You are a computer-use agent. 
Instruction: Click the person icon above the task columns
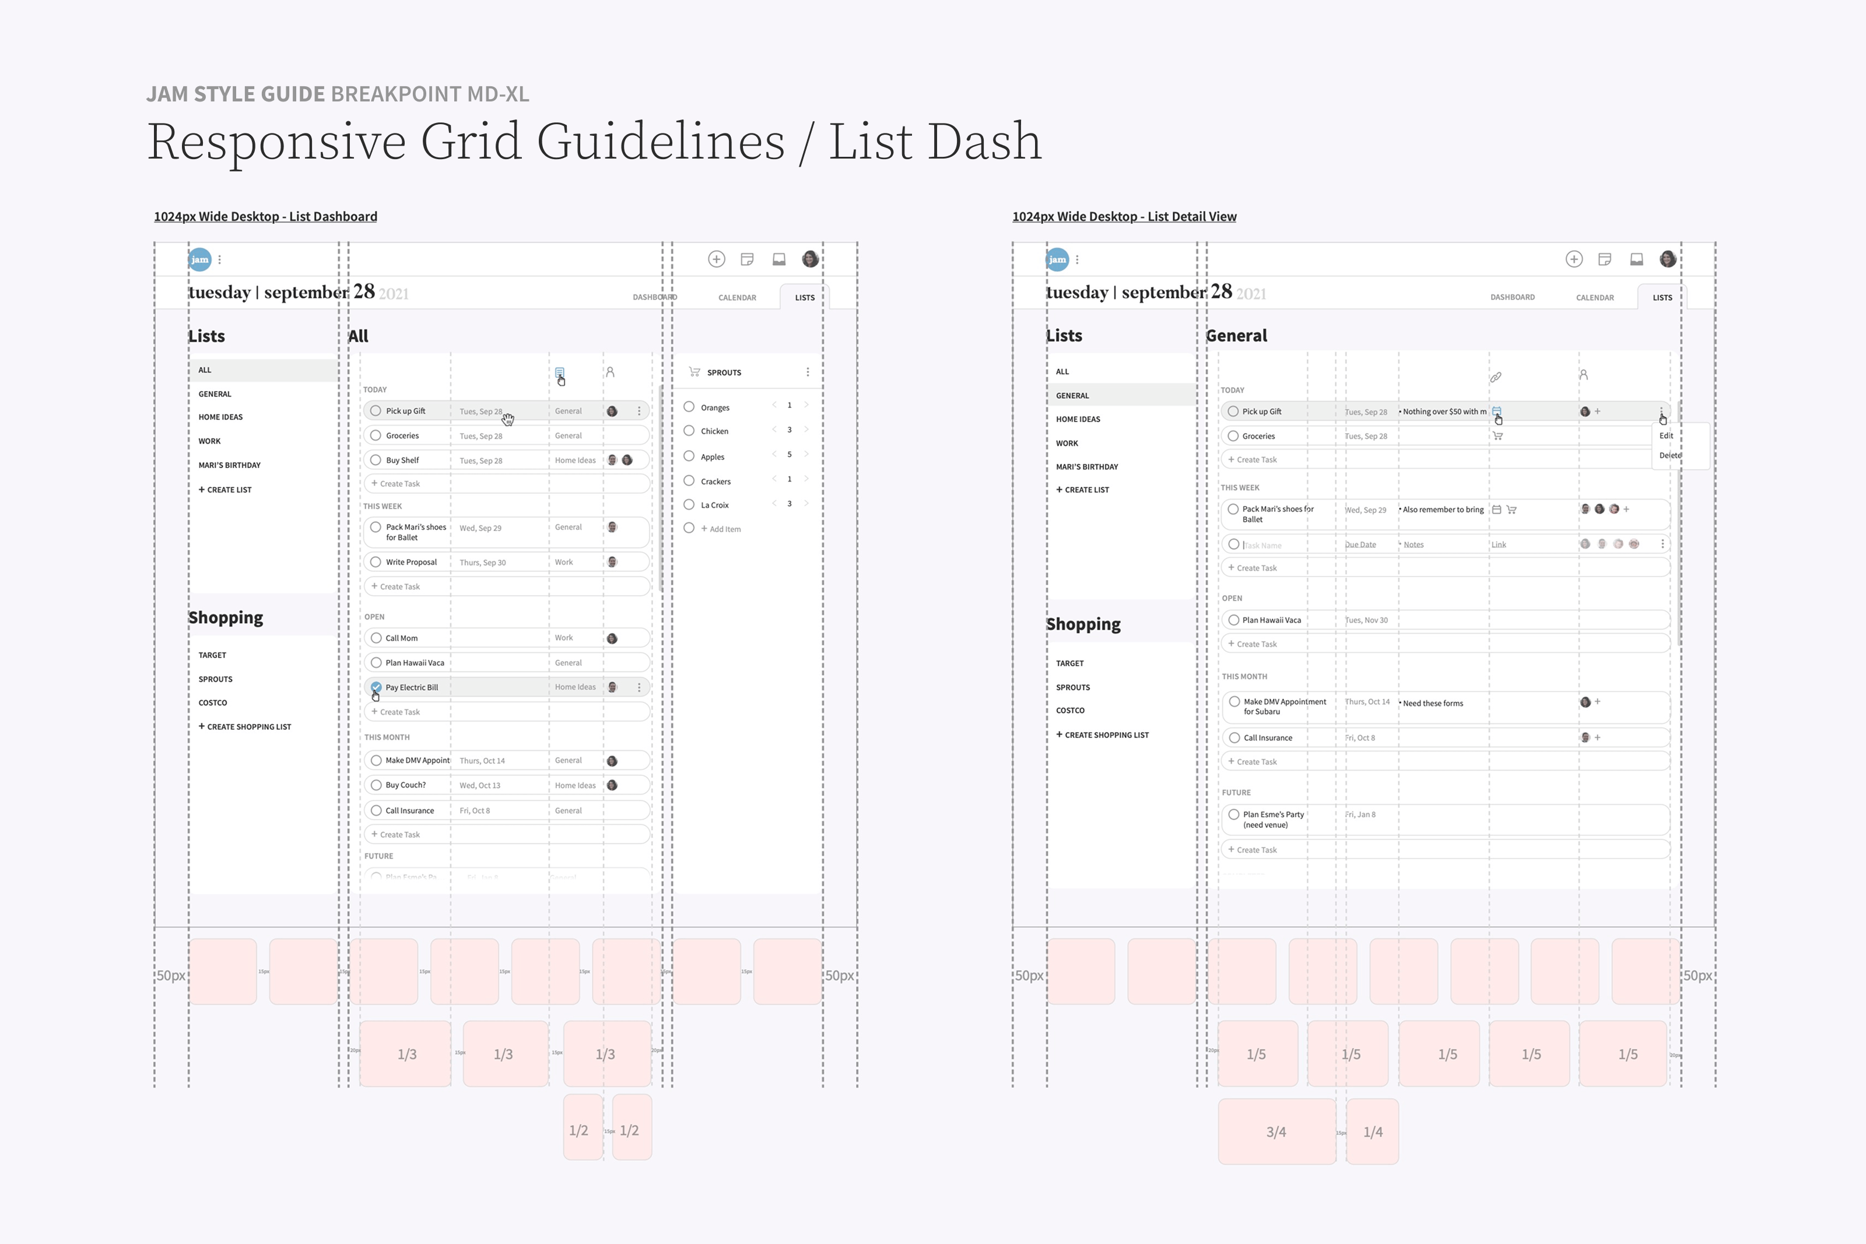click(610, 371)
